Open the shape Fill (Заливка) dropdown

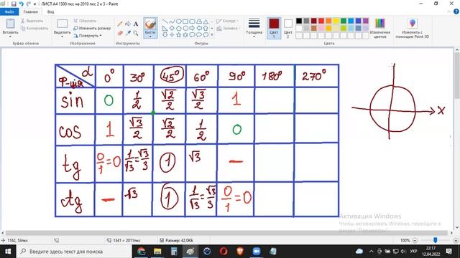coord(229,29)
